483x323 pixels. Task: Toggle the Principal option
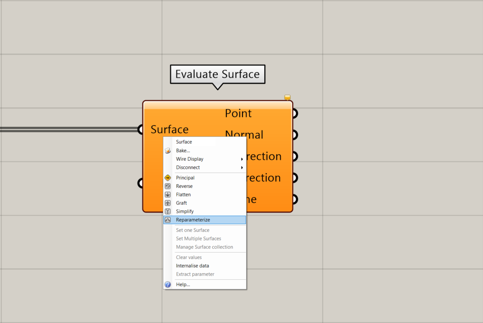point(185,177)
